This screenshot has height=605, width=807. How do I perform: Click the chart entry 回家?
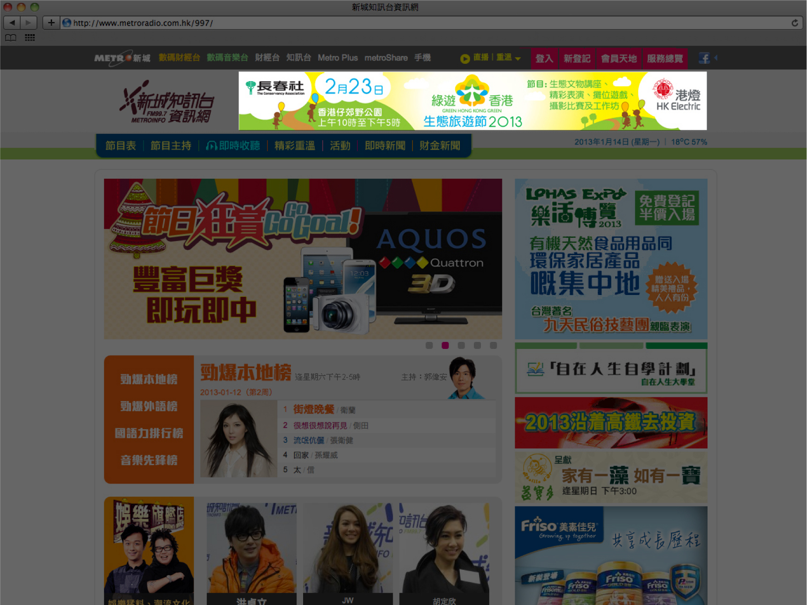coord(301,455)
